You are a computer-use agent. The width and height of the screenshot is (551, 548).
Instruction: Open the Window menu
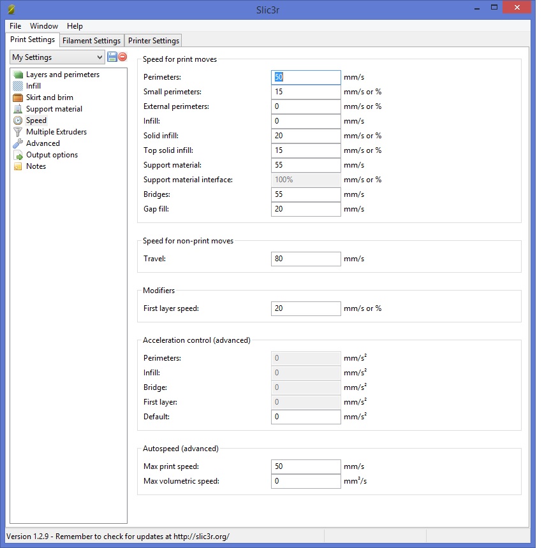click(x=44, y=26)
